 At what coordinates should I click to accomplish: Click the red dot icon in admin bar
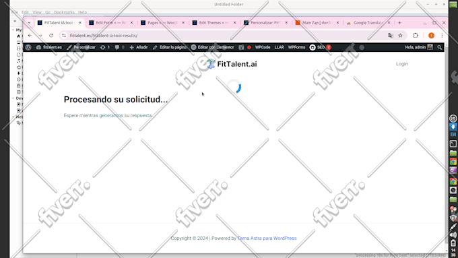249,47
